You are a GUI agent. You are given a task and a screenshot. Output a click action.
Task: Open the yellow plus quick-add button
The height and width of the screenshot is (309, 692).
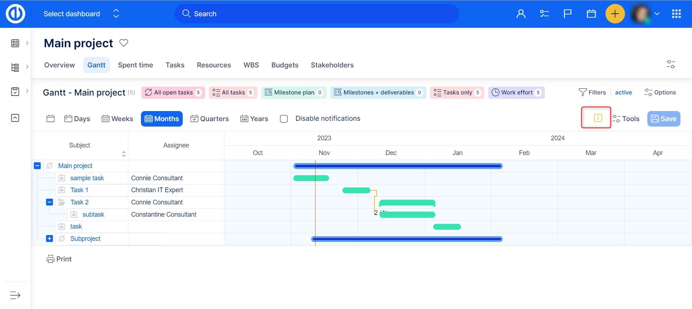pos(615,14)
